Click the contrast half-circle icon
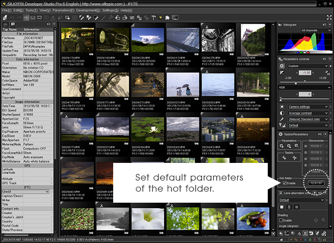 [282, 113]
